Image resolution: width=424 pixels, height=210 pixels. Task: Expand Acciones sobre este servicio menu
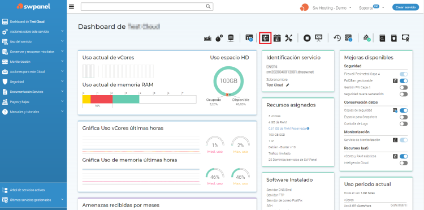(33, 32)
